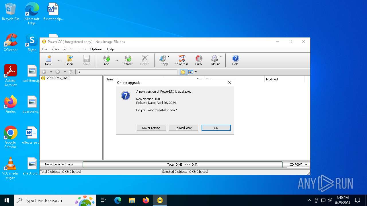
Task: Select the functionalp Word document on desktop
Action: tap(53, 12)
